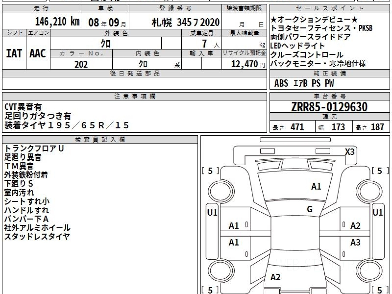
Task: Select chassis number ZRR85-0129630
Action: 329,106
